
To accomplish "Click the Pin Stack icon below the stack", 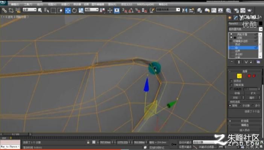I will 232,62.
